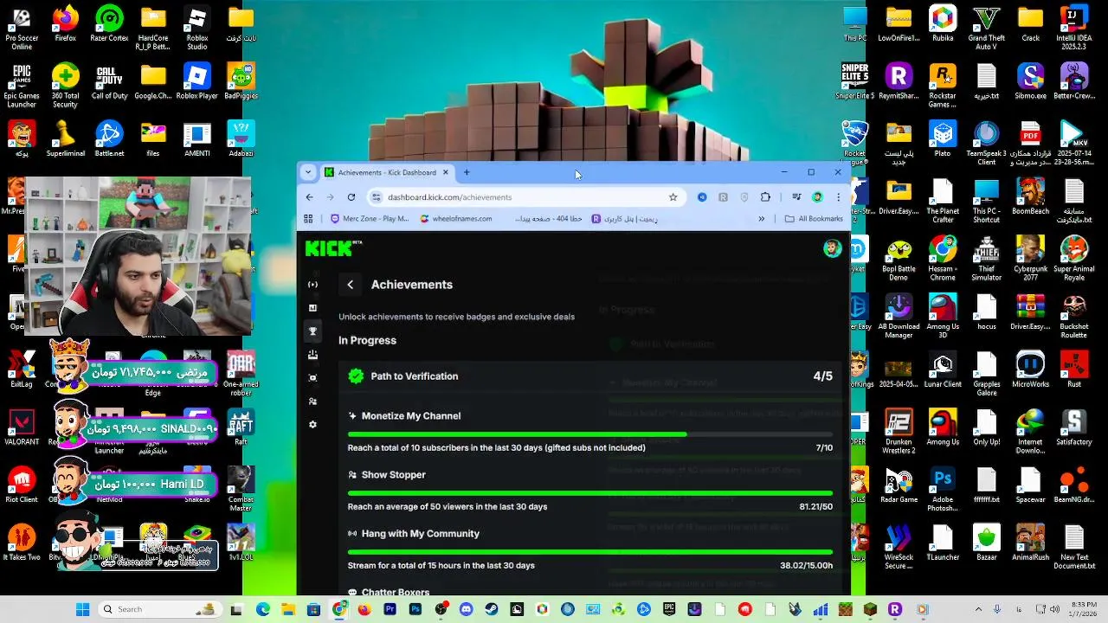
Task: Open the ریمیت user panel bookmark
Action: coord(624,219)
